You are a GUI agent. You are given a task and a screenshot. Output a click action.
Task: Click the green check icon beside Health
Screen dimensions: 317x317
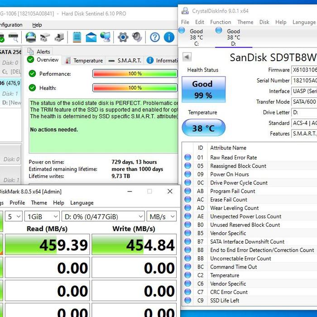click(x=32, y=88)
